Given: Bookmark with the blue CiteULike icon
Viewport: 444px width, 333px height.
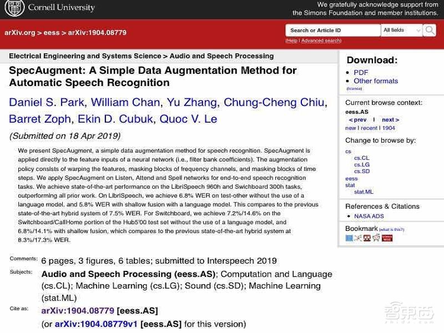Looking at the screenshot, I should [349, 238].
